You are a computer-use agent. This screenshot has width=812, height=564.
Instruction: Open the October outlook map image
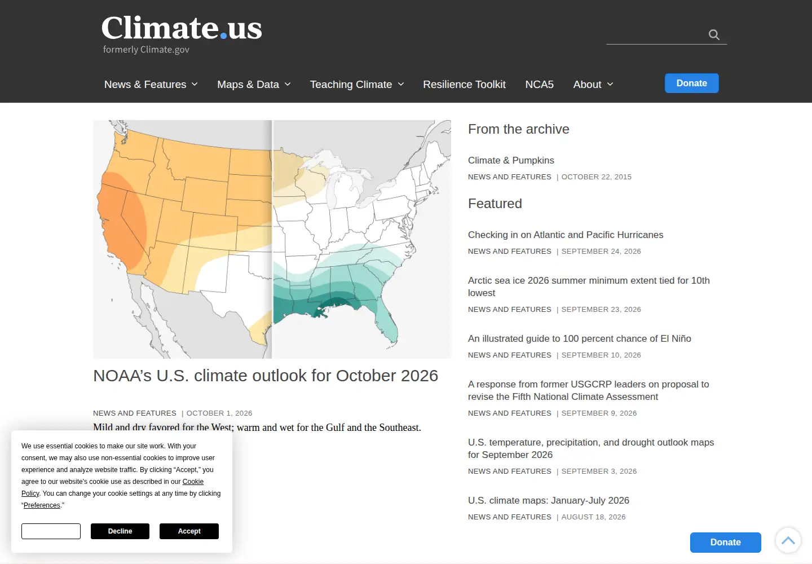pyautogui.click(x=272, y=239)
